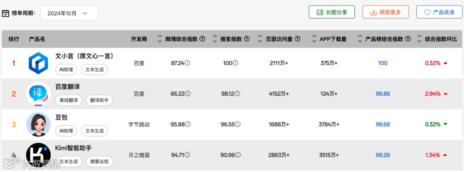The image size is (464, 172).
Task: Click the Kimi智能助手 logo
Action: [x=38, y=154]
